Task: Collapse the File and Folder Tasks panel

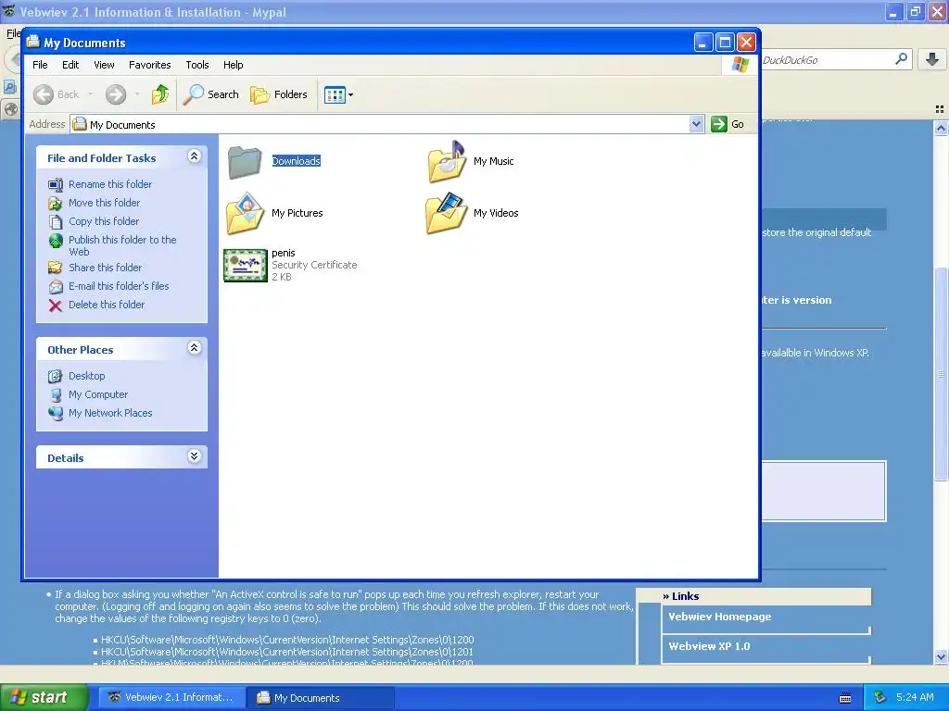Action: (194, 156)
